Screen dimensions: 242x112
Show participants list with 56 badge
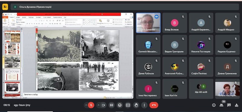(x=221, y=105)
